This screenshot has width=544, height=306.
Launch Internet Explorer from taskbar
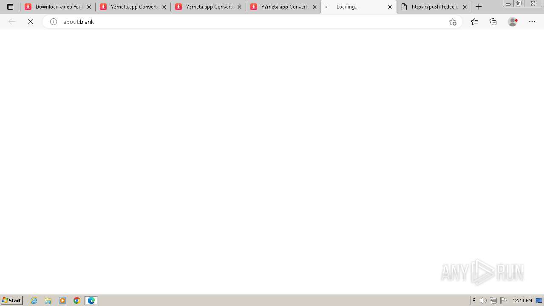pyautogui.click(x=34, y=300)
